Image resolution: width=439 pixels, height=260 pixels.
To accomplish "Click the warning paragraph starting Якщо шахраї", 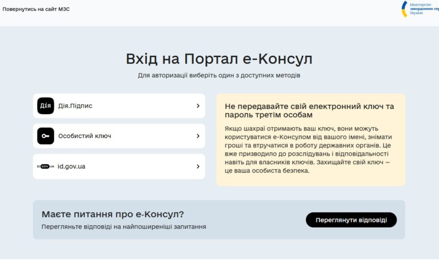I will pyautogui.click(x=308, y=150).
